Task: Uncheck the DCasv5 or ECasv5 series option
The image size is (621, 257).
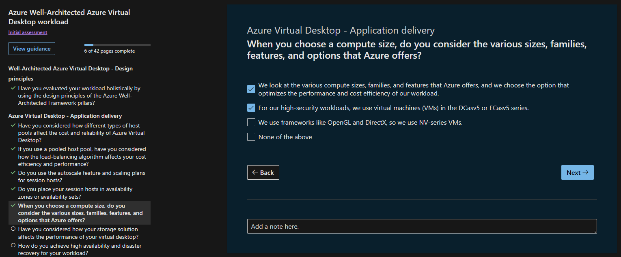Action: coord(251,108)
